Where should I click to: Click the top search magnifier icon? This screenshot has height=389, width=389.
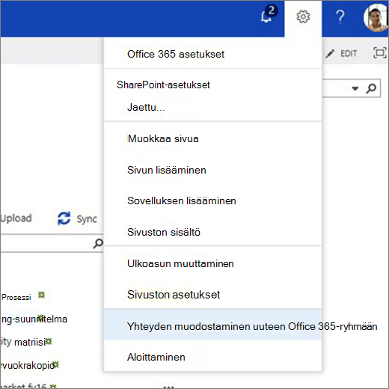coord(371,88)
